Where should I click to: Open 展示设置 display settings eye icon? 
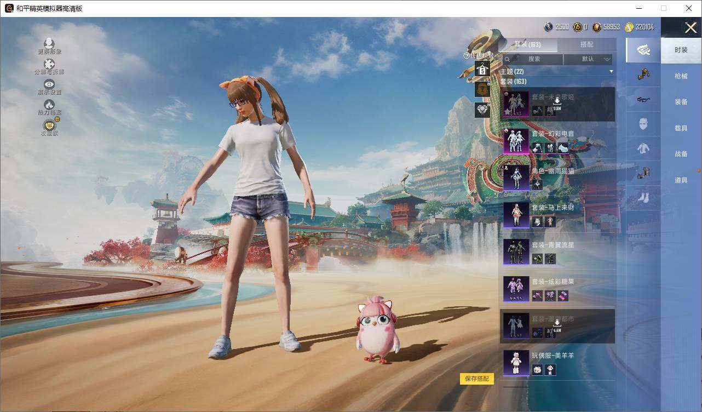tap(49, 84)
